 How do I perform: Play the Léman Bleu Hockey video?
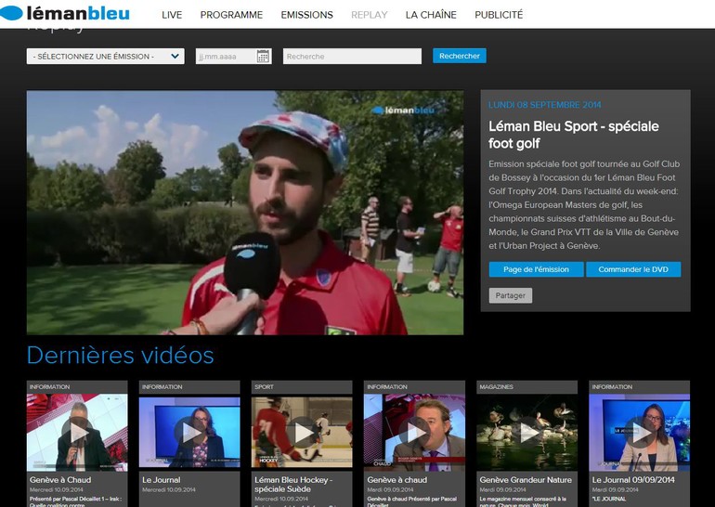(302, 433)
